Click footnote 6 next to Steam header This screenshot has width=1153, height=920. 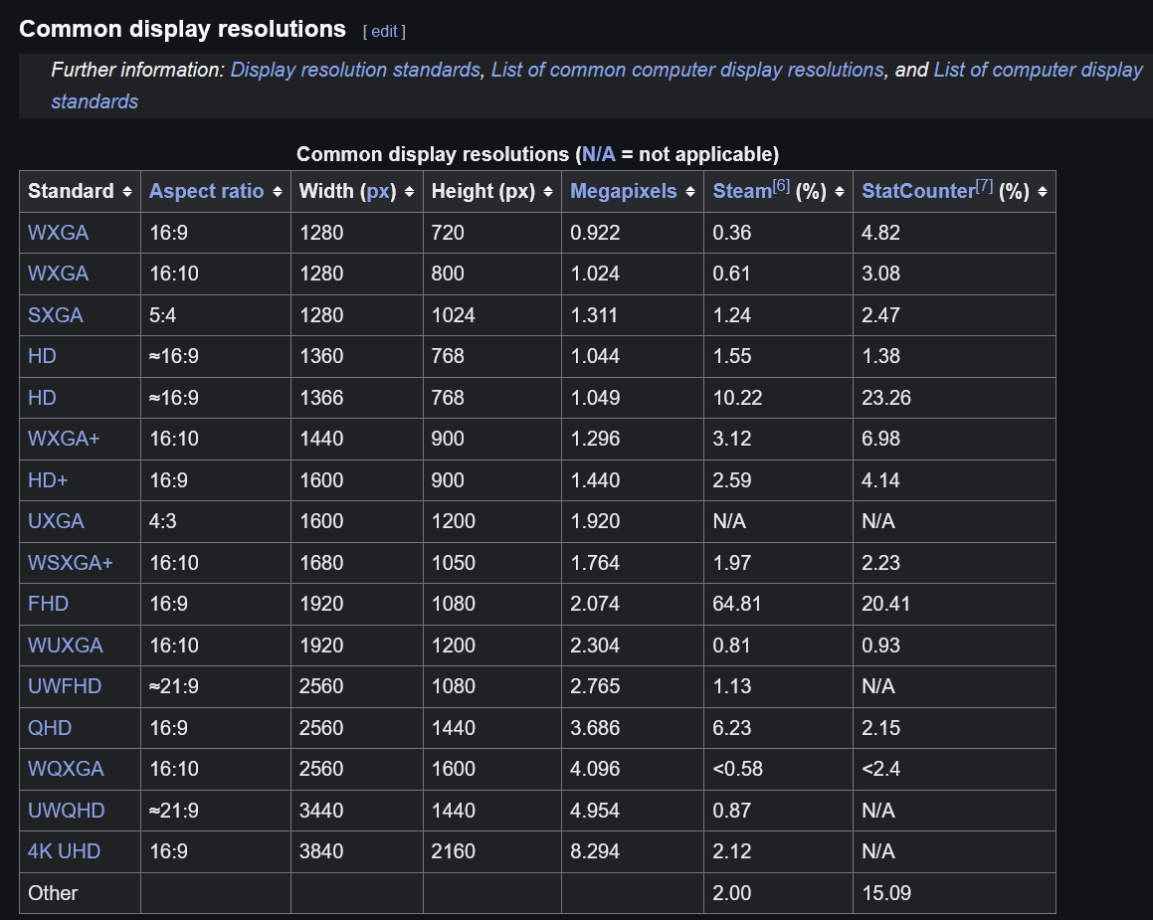[x=781, y=186]
